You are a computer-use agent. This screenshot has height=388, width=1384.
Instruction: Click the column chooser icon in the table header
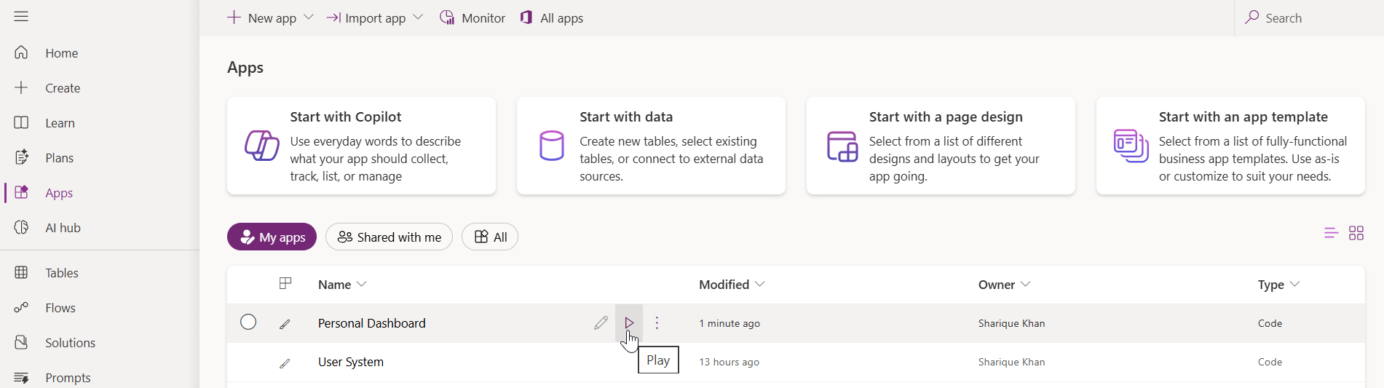click(285, 284)
